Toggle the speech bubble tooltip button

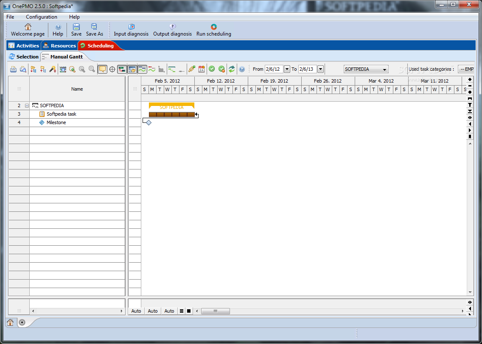point(102,69)
